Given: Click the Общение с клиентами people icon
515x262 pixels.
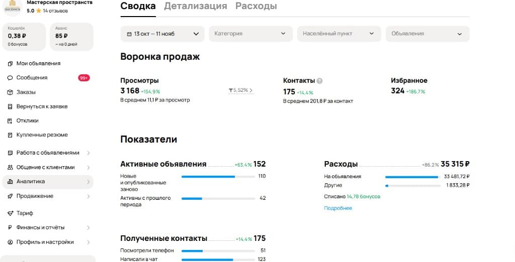Looking at the screenshot, I should pos(10,167).
